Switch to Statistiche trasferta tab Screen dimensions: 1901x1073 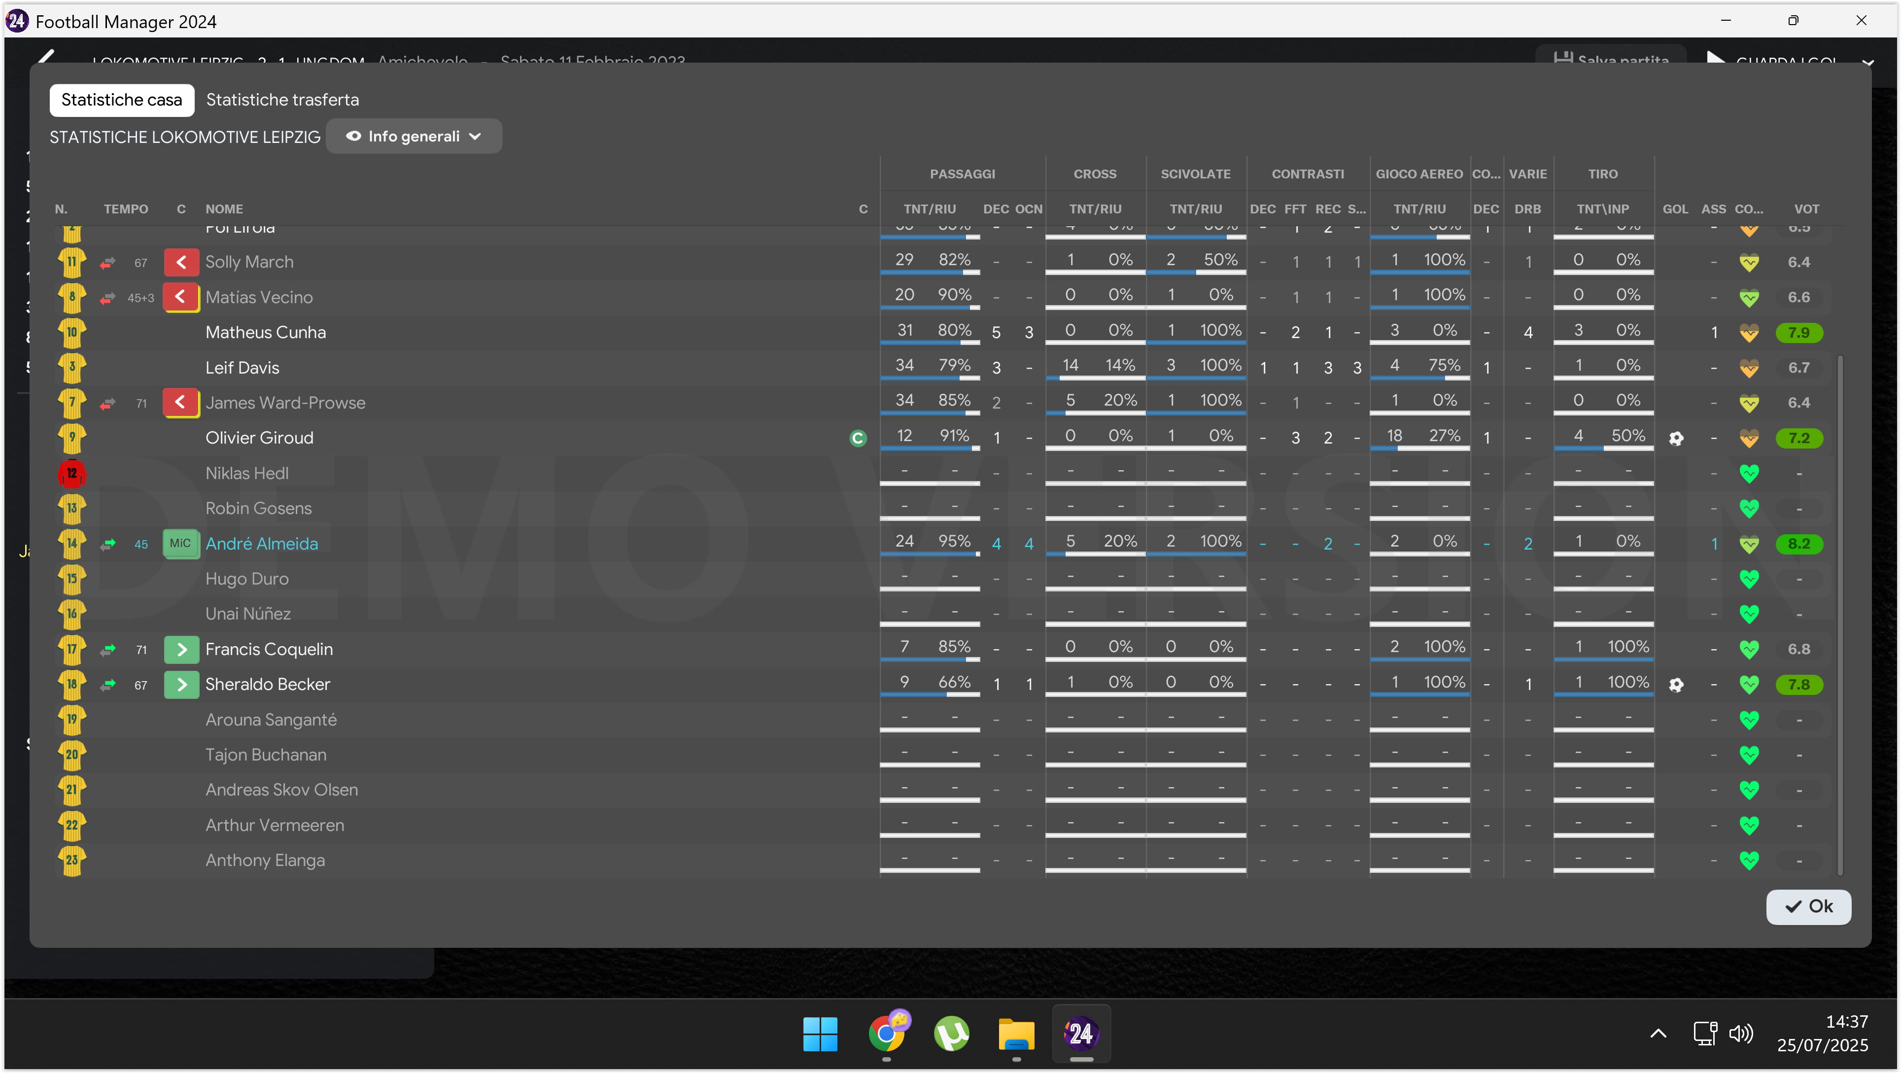tap(282, 100)
